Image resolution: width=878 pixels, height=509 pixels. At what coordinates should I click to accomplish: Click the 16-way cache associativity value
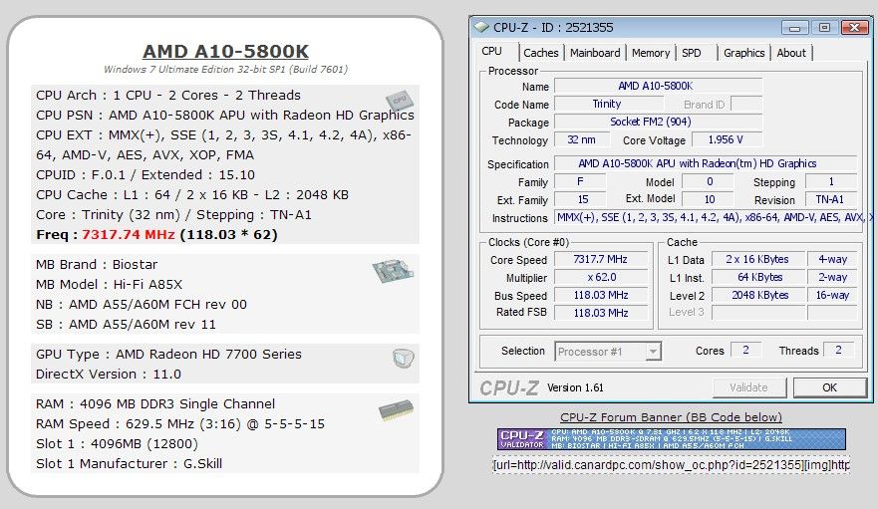(832, 295)
